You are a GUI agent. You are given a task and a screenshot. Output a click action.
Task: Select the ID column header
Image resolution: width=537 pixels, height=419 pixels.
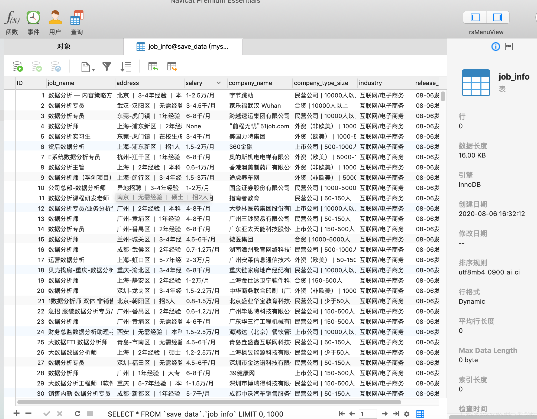(30, 83)
